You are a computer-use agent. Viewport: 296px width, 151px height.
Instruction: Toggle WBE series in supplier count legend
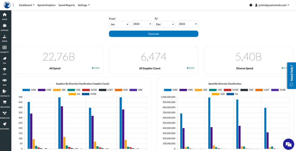(29, 90)
